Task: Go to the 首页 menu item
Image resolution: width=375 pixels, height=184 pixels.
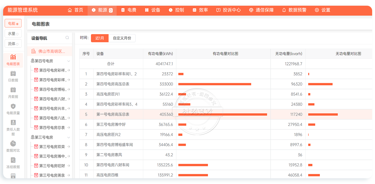Action: (76, 10)
